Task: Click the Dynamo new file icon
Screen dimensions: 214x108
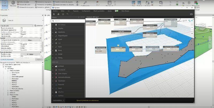Action: click(x=53, y=14)
